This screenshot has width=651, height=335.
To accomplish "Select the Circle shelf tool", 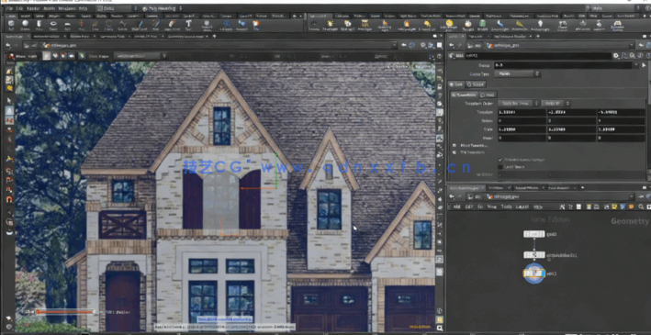I will tap(108, 26).
